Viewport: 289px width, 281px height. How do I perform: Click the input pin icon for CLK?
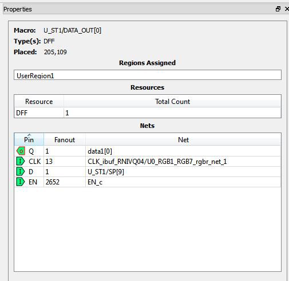pyautogui.click(x=21, y=162)
